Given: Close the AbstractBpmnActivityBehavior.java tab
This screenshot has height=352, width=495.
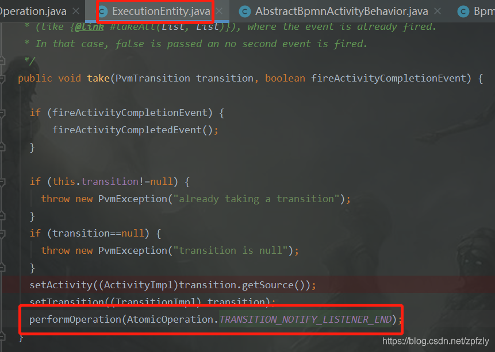Looking at the screenshot, I should pyautogui.click(x=438, y=11).
